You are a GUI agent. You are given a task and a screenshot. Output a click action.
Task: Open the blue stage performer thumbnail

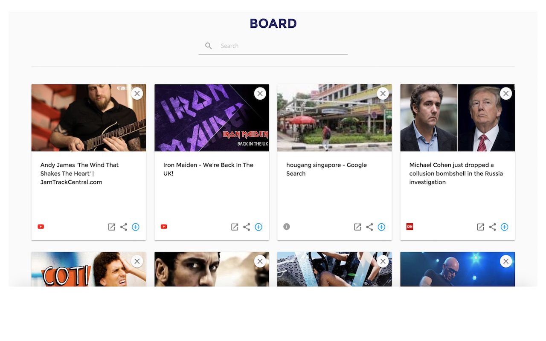pos(457,269)
